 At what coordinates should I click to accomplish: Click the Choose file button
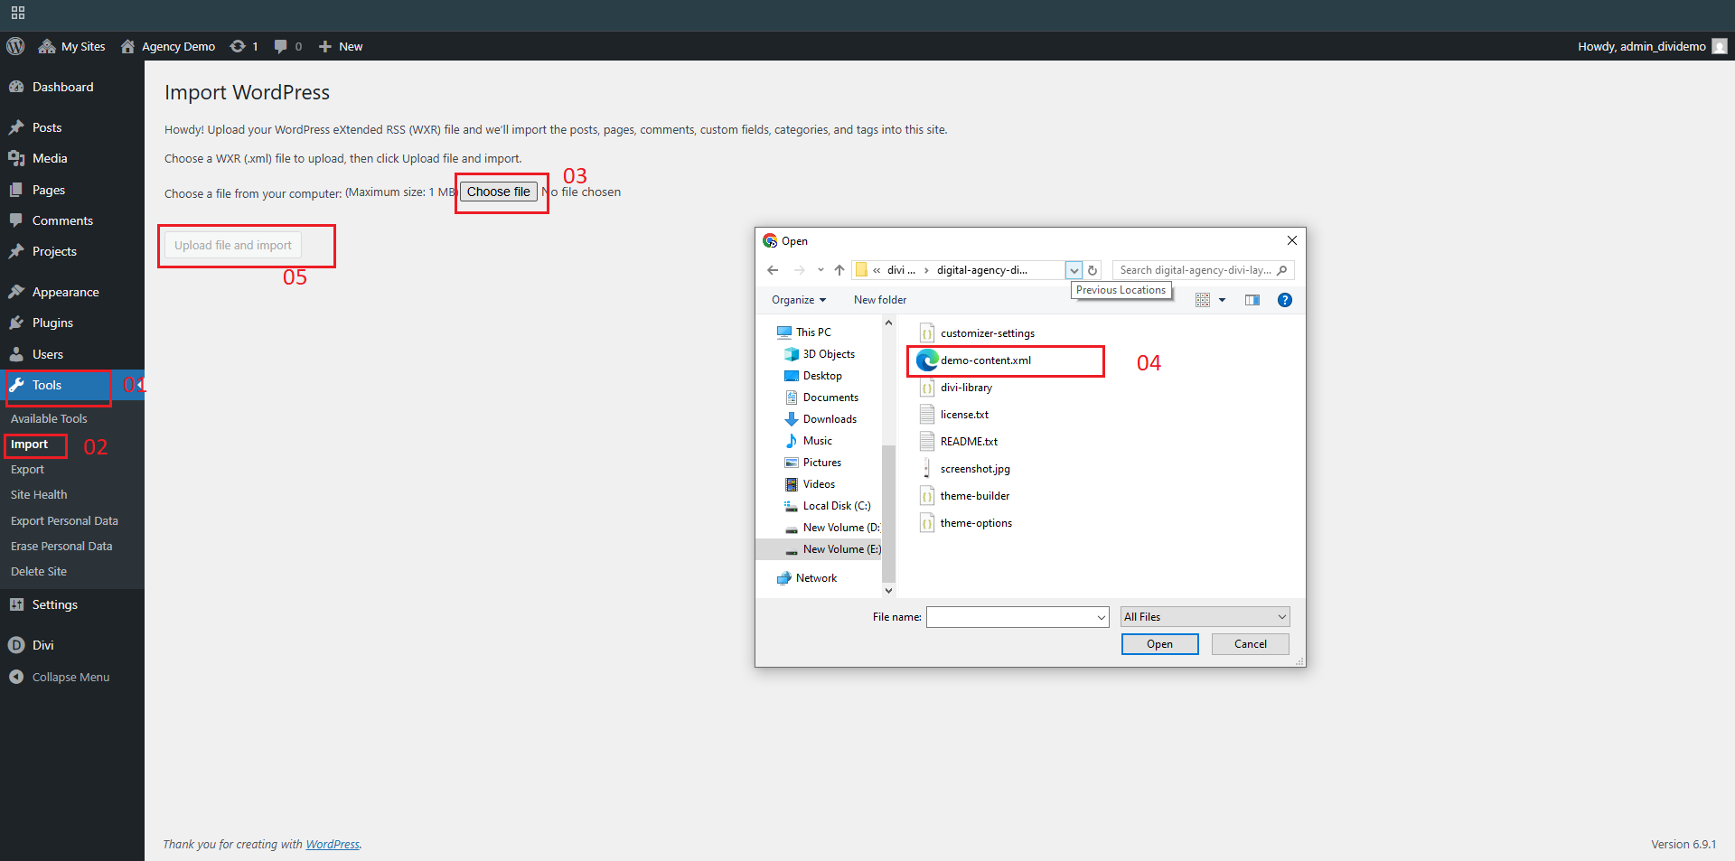498,192
